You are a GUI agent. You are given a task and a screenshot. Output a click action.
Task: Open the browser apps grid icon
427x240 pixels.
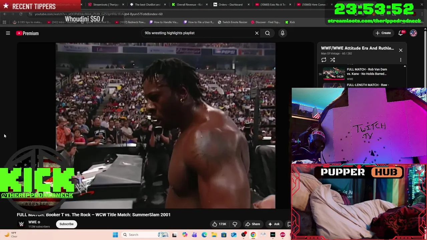coord(4,22)
